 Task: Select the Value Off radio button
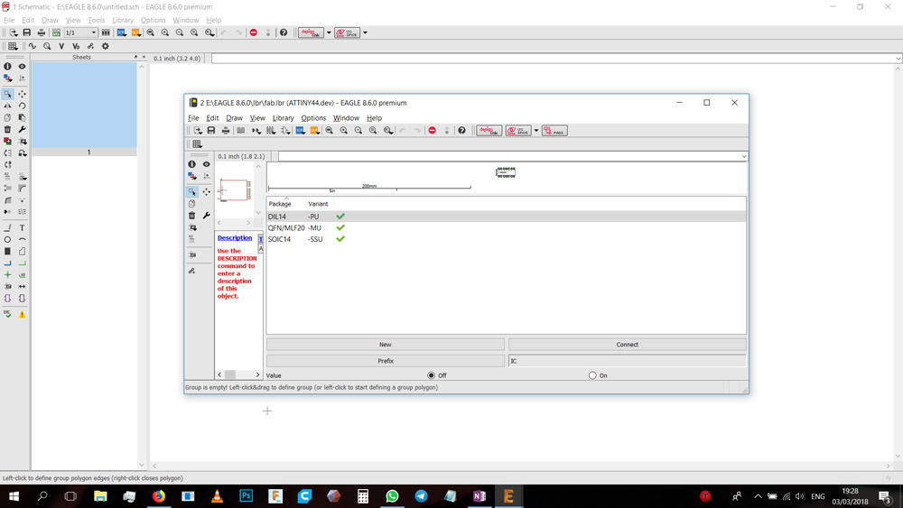(x=432, y=375)
